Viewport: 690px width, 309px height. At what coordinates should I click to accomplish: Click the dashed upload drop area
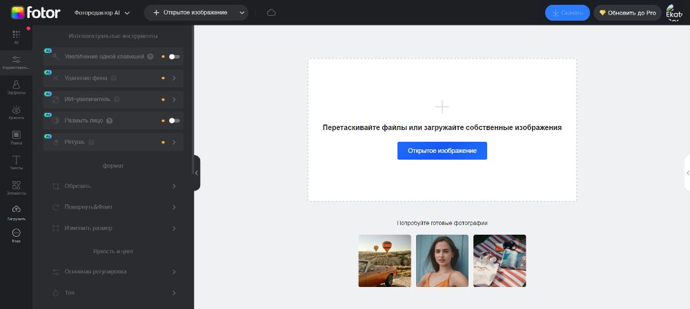(442, 130)
